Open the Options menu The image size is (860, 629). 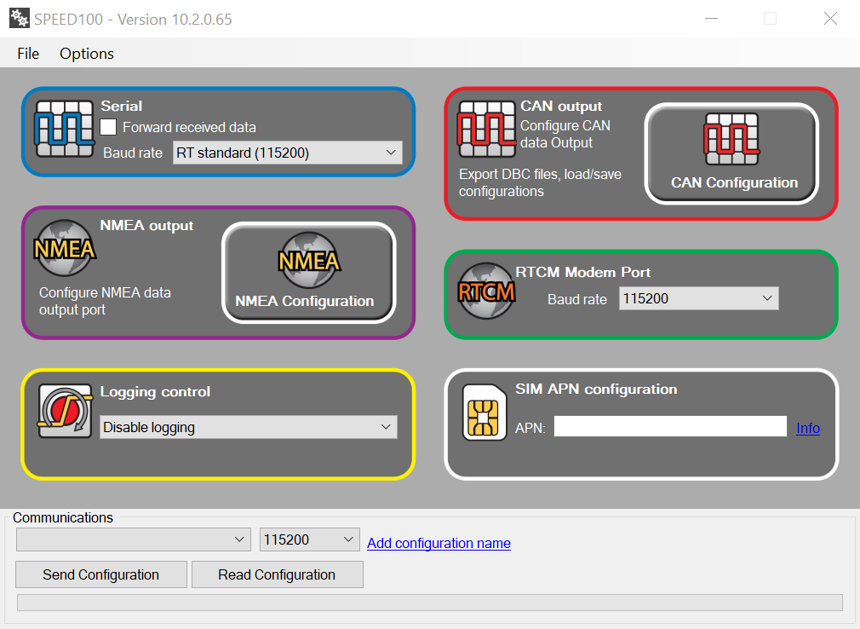tap(87, 53)
